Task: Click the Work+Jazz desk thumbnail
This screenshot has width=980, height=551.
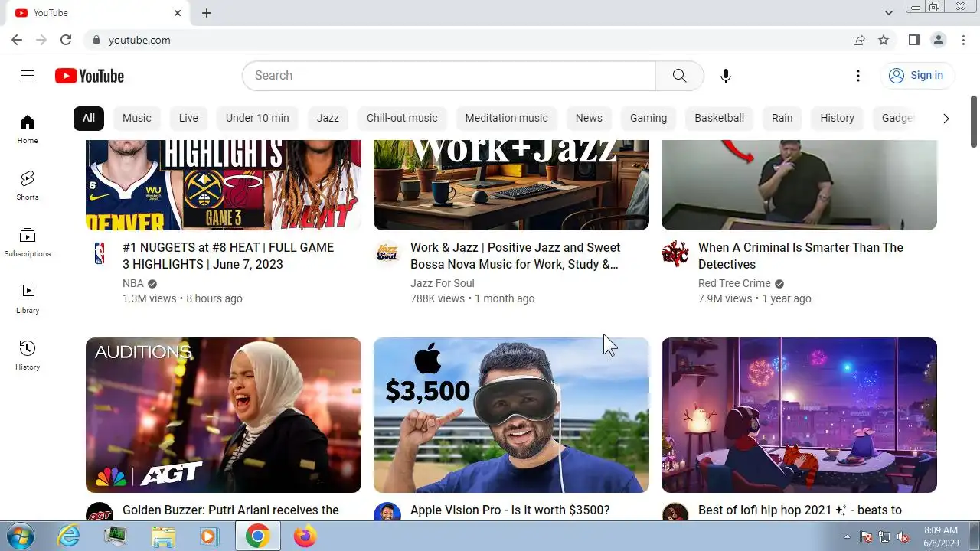Action: pos(511,185)
